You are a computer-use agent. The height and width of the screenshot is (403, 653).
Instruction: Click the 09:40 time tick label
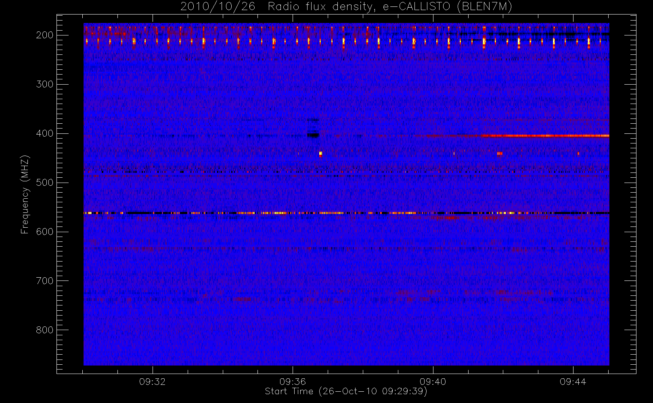point(433,382)
